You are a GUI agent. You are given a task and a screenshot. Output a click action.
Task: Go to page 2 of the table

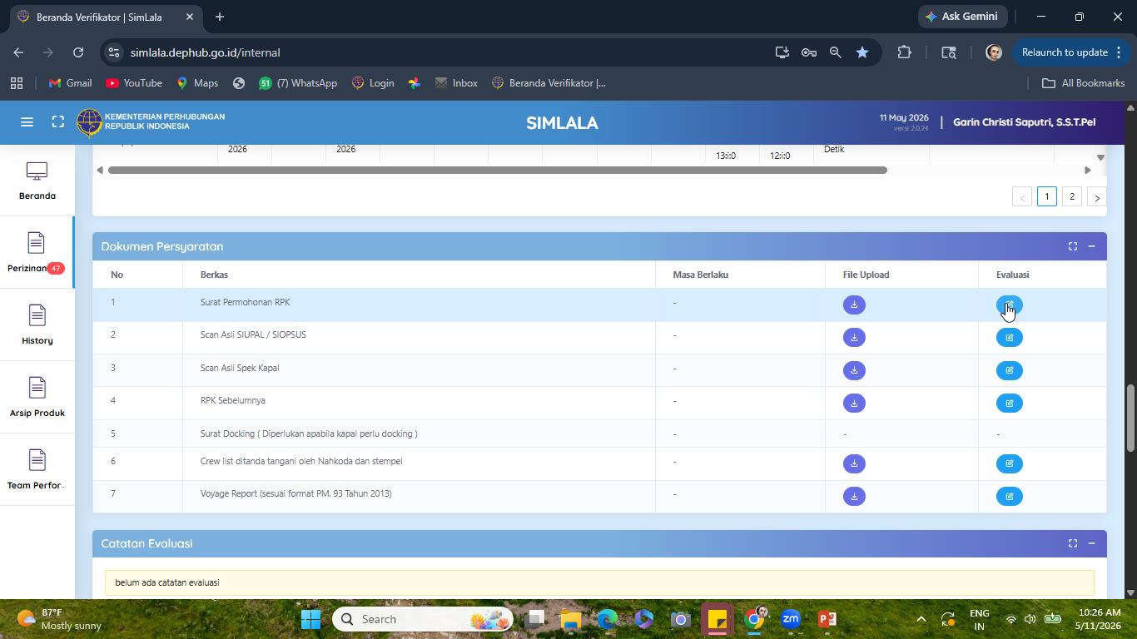(1072, 196)
